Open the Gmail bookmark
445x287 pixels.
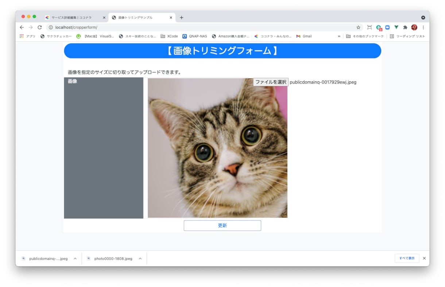304,36
